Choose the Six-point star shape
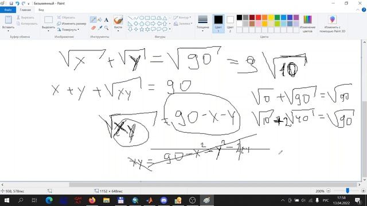This screenshot has height=206, width=367. pos(147,29)
